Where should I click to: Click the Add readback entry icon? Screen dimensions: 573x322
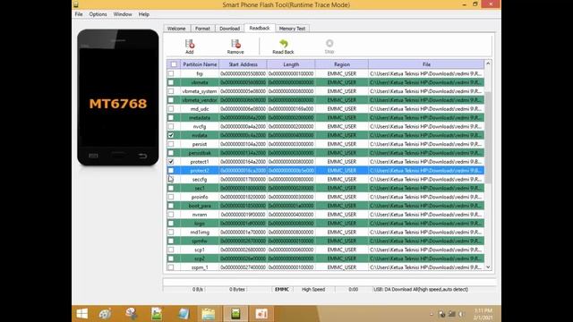tap(189, 44)
